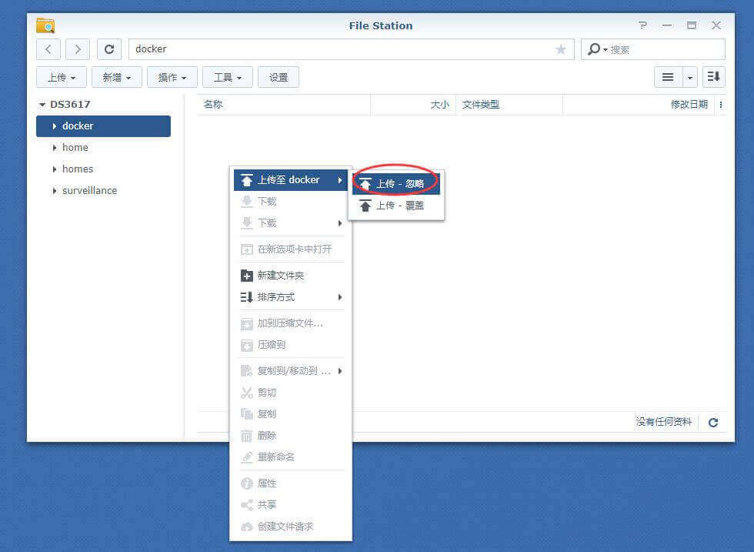Star the docker path as a favorite
The image size is (754, 552).
point(561,49)
